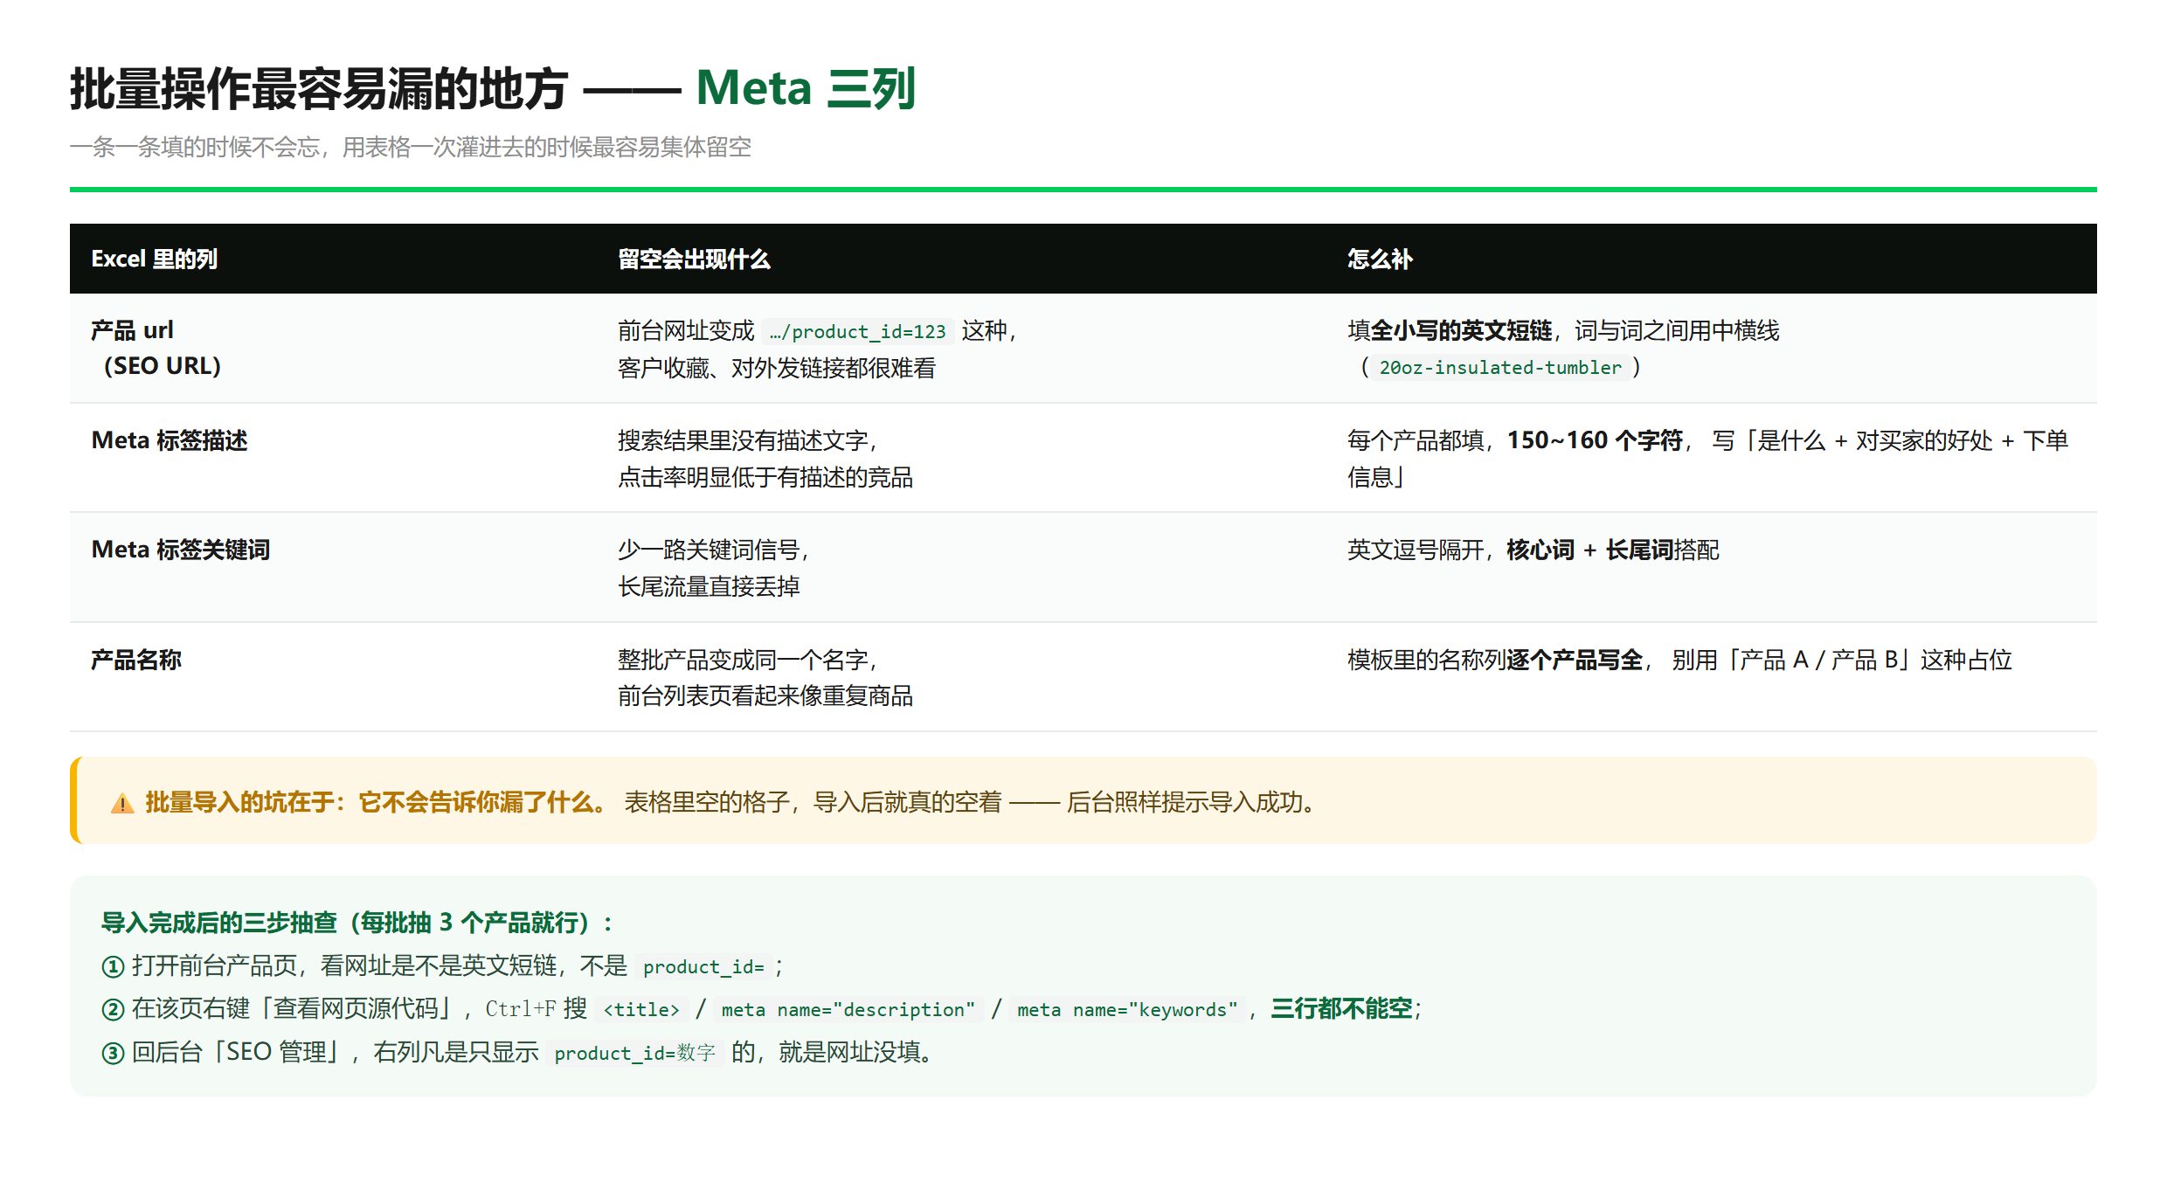The height and width of the screenshot is (1190, 2167).
Task: Click the 'Excel 里的列' column header
Action: [x=155, y=259]
